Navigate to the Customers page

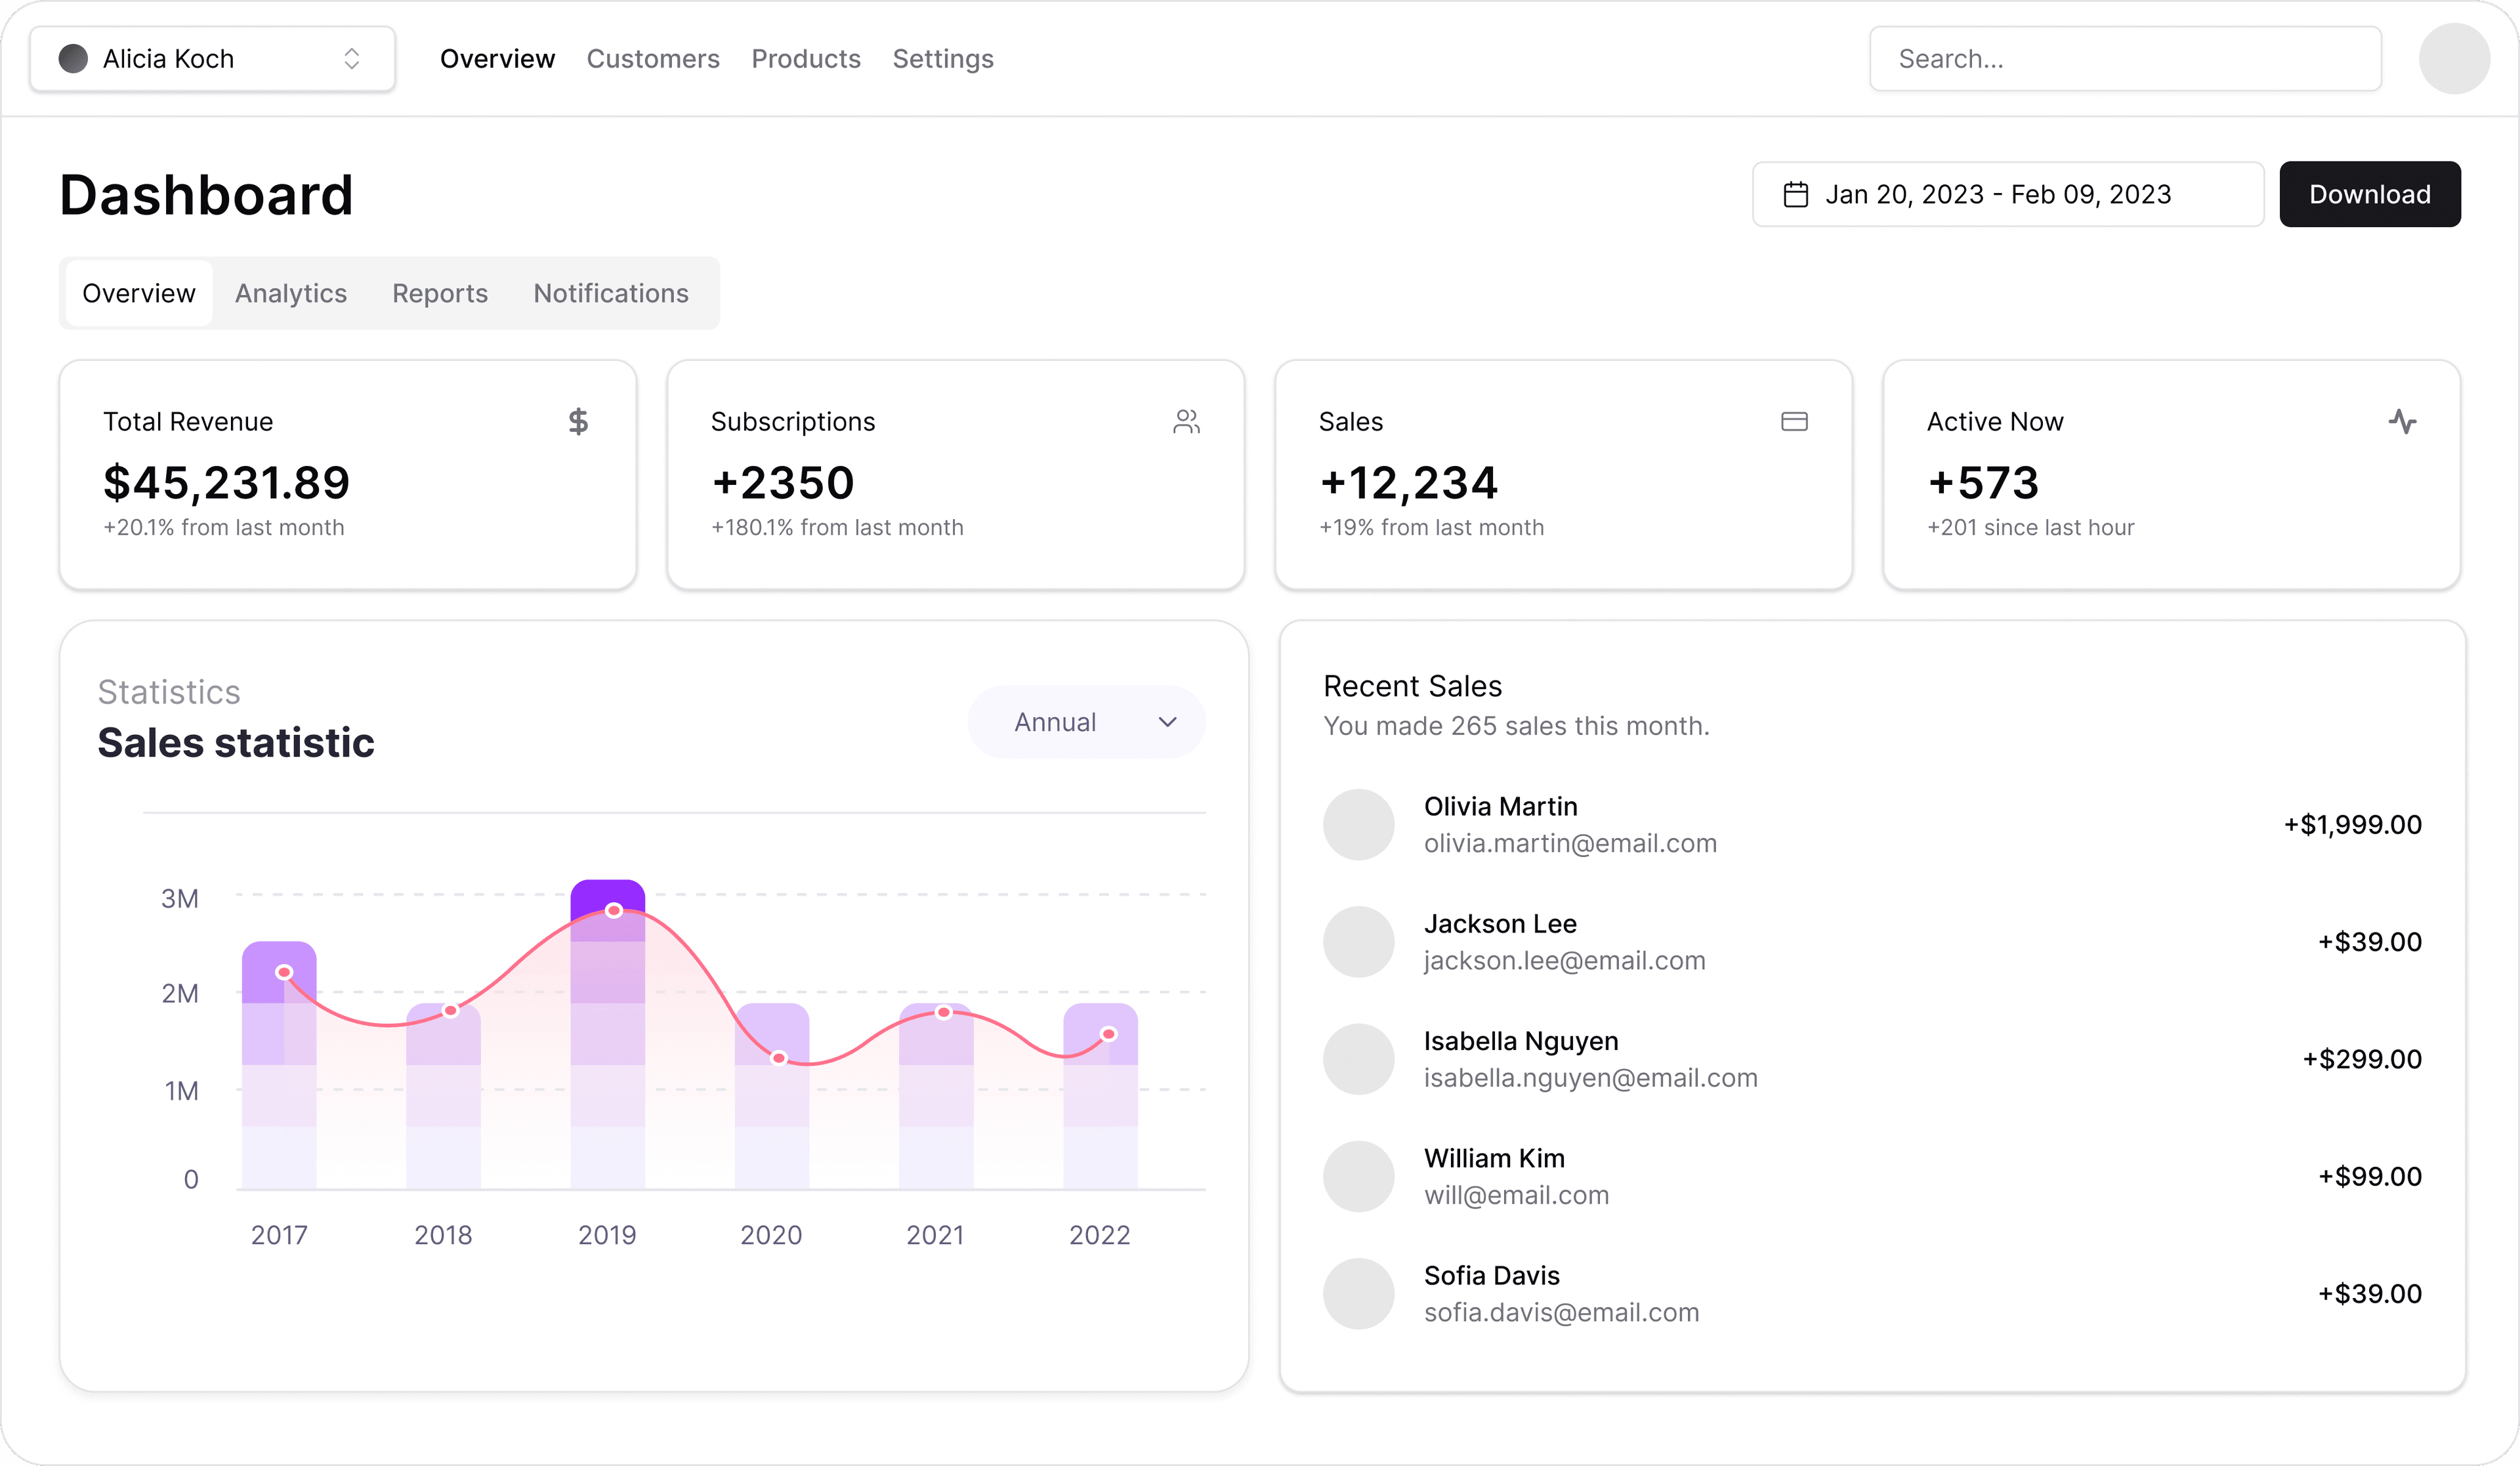[653, 58]
